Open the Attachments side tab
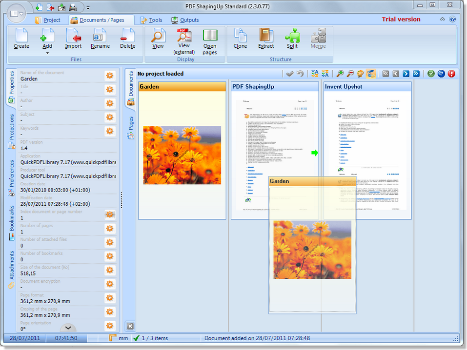Image resolution: width=467 pixels, height=350 pixels. pos(11,270)
